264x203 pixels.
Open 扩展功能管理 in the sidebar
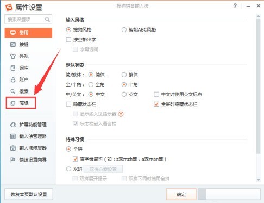[x=28, y=125]
